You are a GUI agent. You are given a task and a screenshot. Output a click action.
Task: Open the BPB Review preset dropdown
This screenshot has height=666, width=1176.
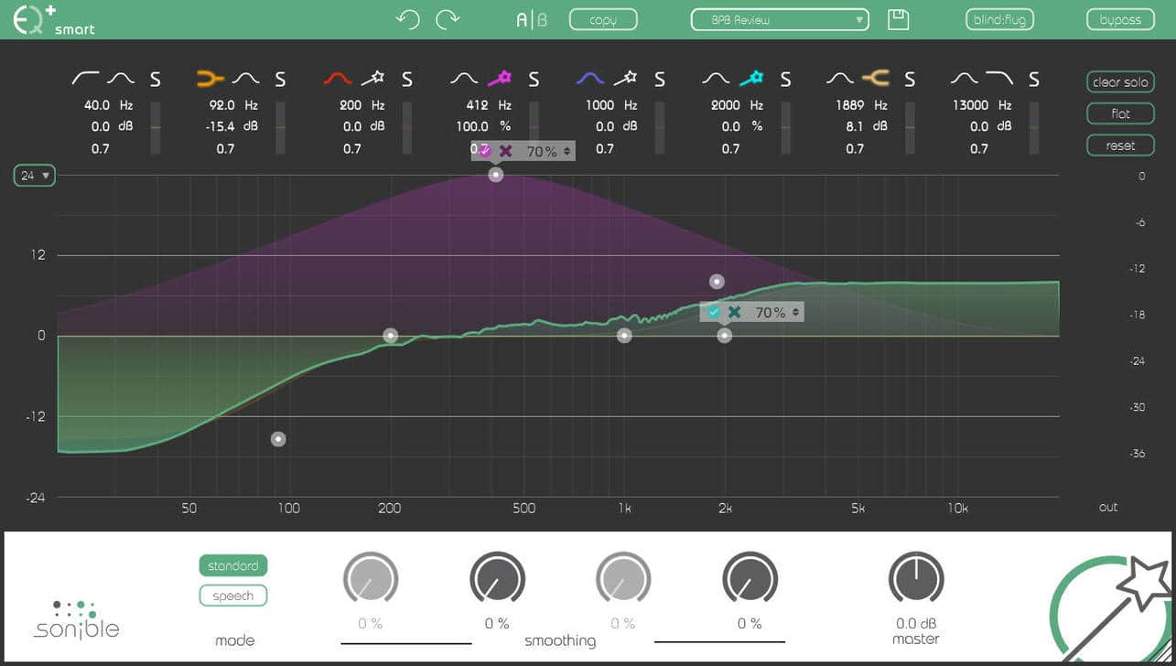tap(779, 19)
